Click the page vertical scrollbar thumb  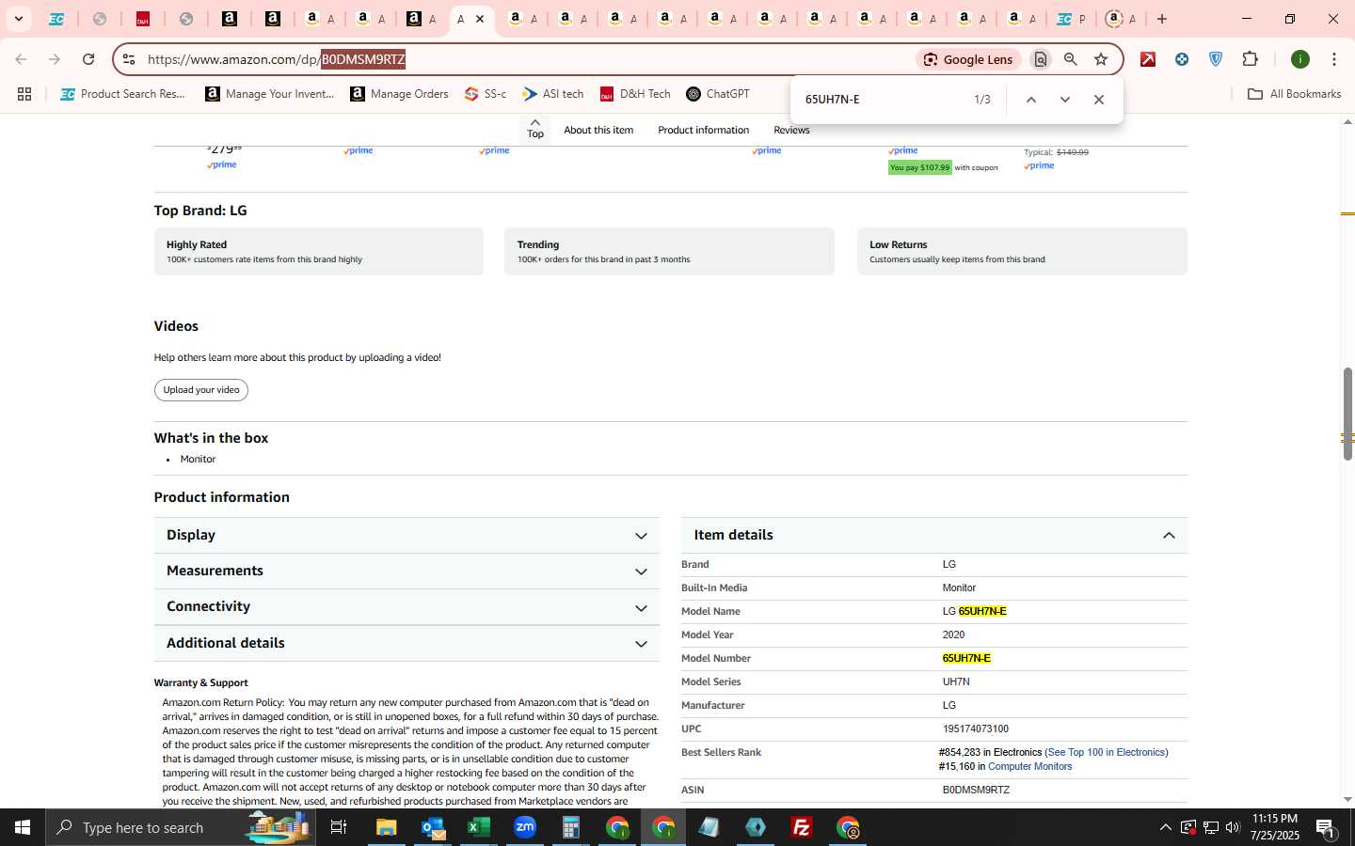pos(1347,414)
